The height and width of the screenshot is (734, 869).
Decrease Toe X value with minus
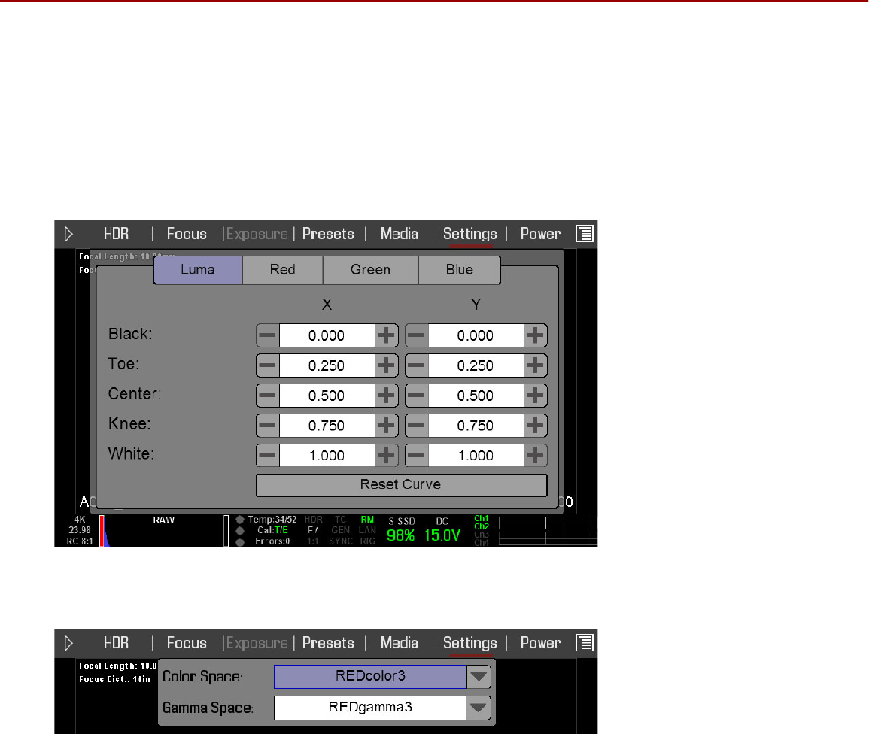pos(268,365)
